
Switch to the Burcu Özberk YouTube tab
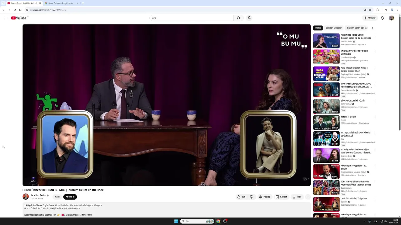[22, 3]
